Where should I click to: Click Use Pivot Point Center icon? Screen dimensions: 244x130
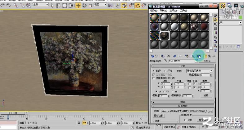110,6
